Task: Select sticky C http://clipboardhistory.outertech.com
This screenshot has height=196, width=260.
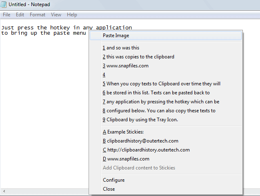Action: [146, 150]
